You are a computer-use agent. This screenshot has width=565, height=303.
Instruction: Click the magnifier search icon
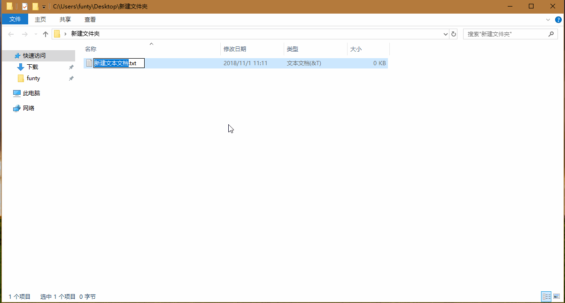551,34
